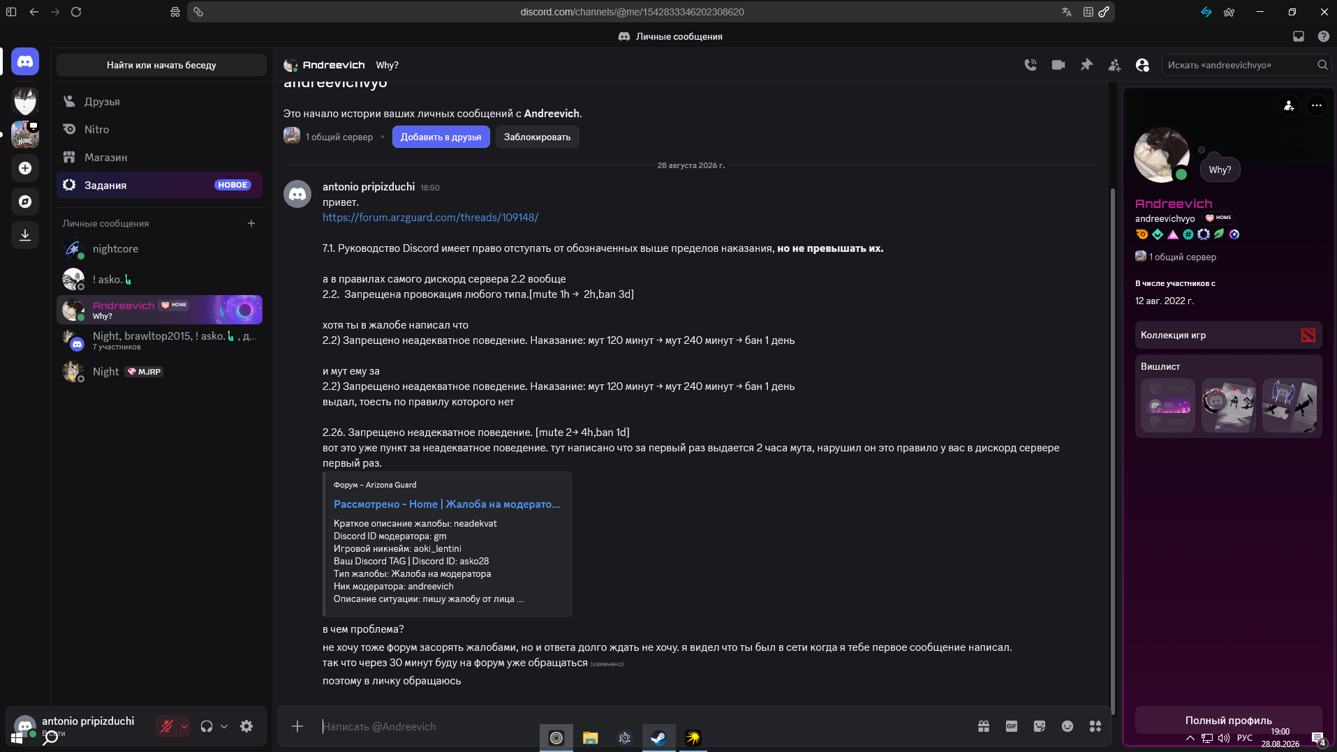Click Andreevich's profile avatar
Image resolution: width=1337 pixels, height=752 pixels.
pos(1162,155)
